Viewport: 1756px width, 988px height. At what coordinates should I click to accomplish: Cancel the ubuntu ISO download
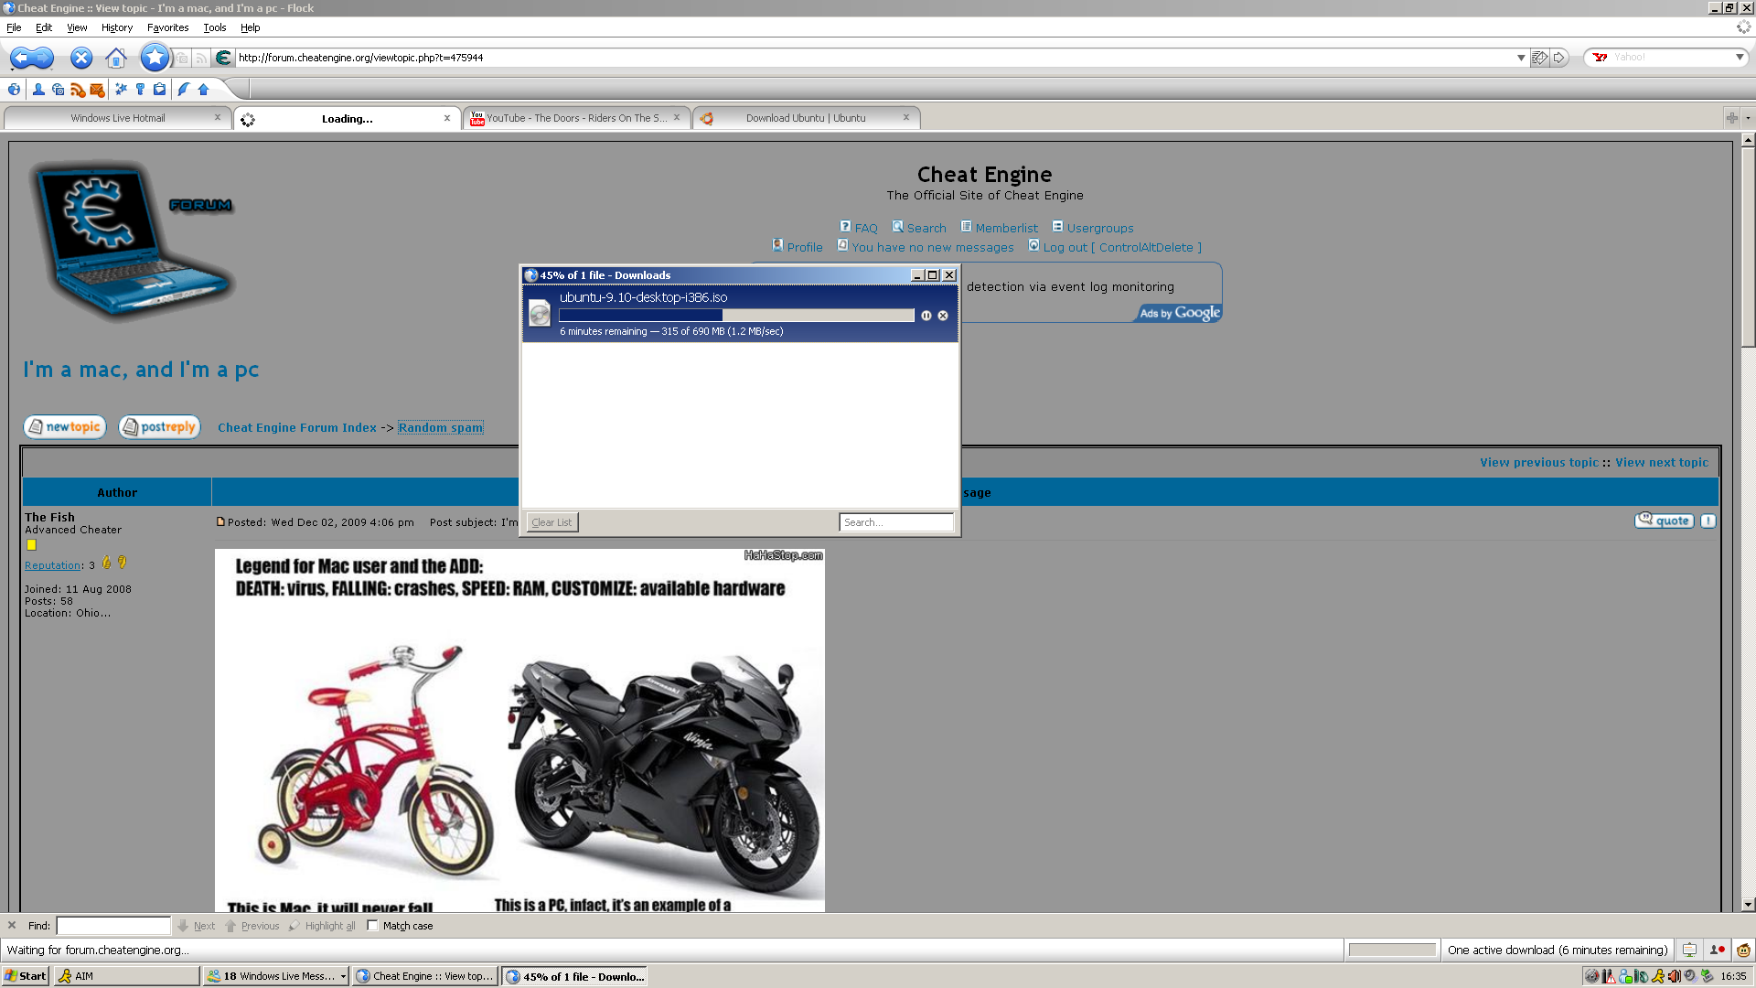943,316
